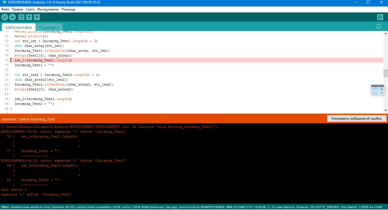Open the Файл menu
388x210 pixels.
click(x=5, y=9)
